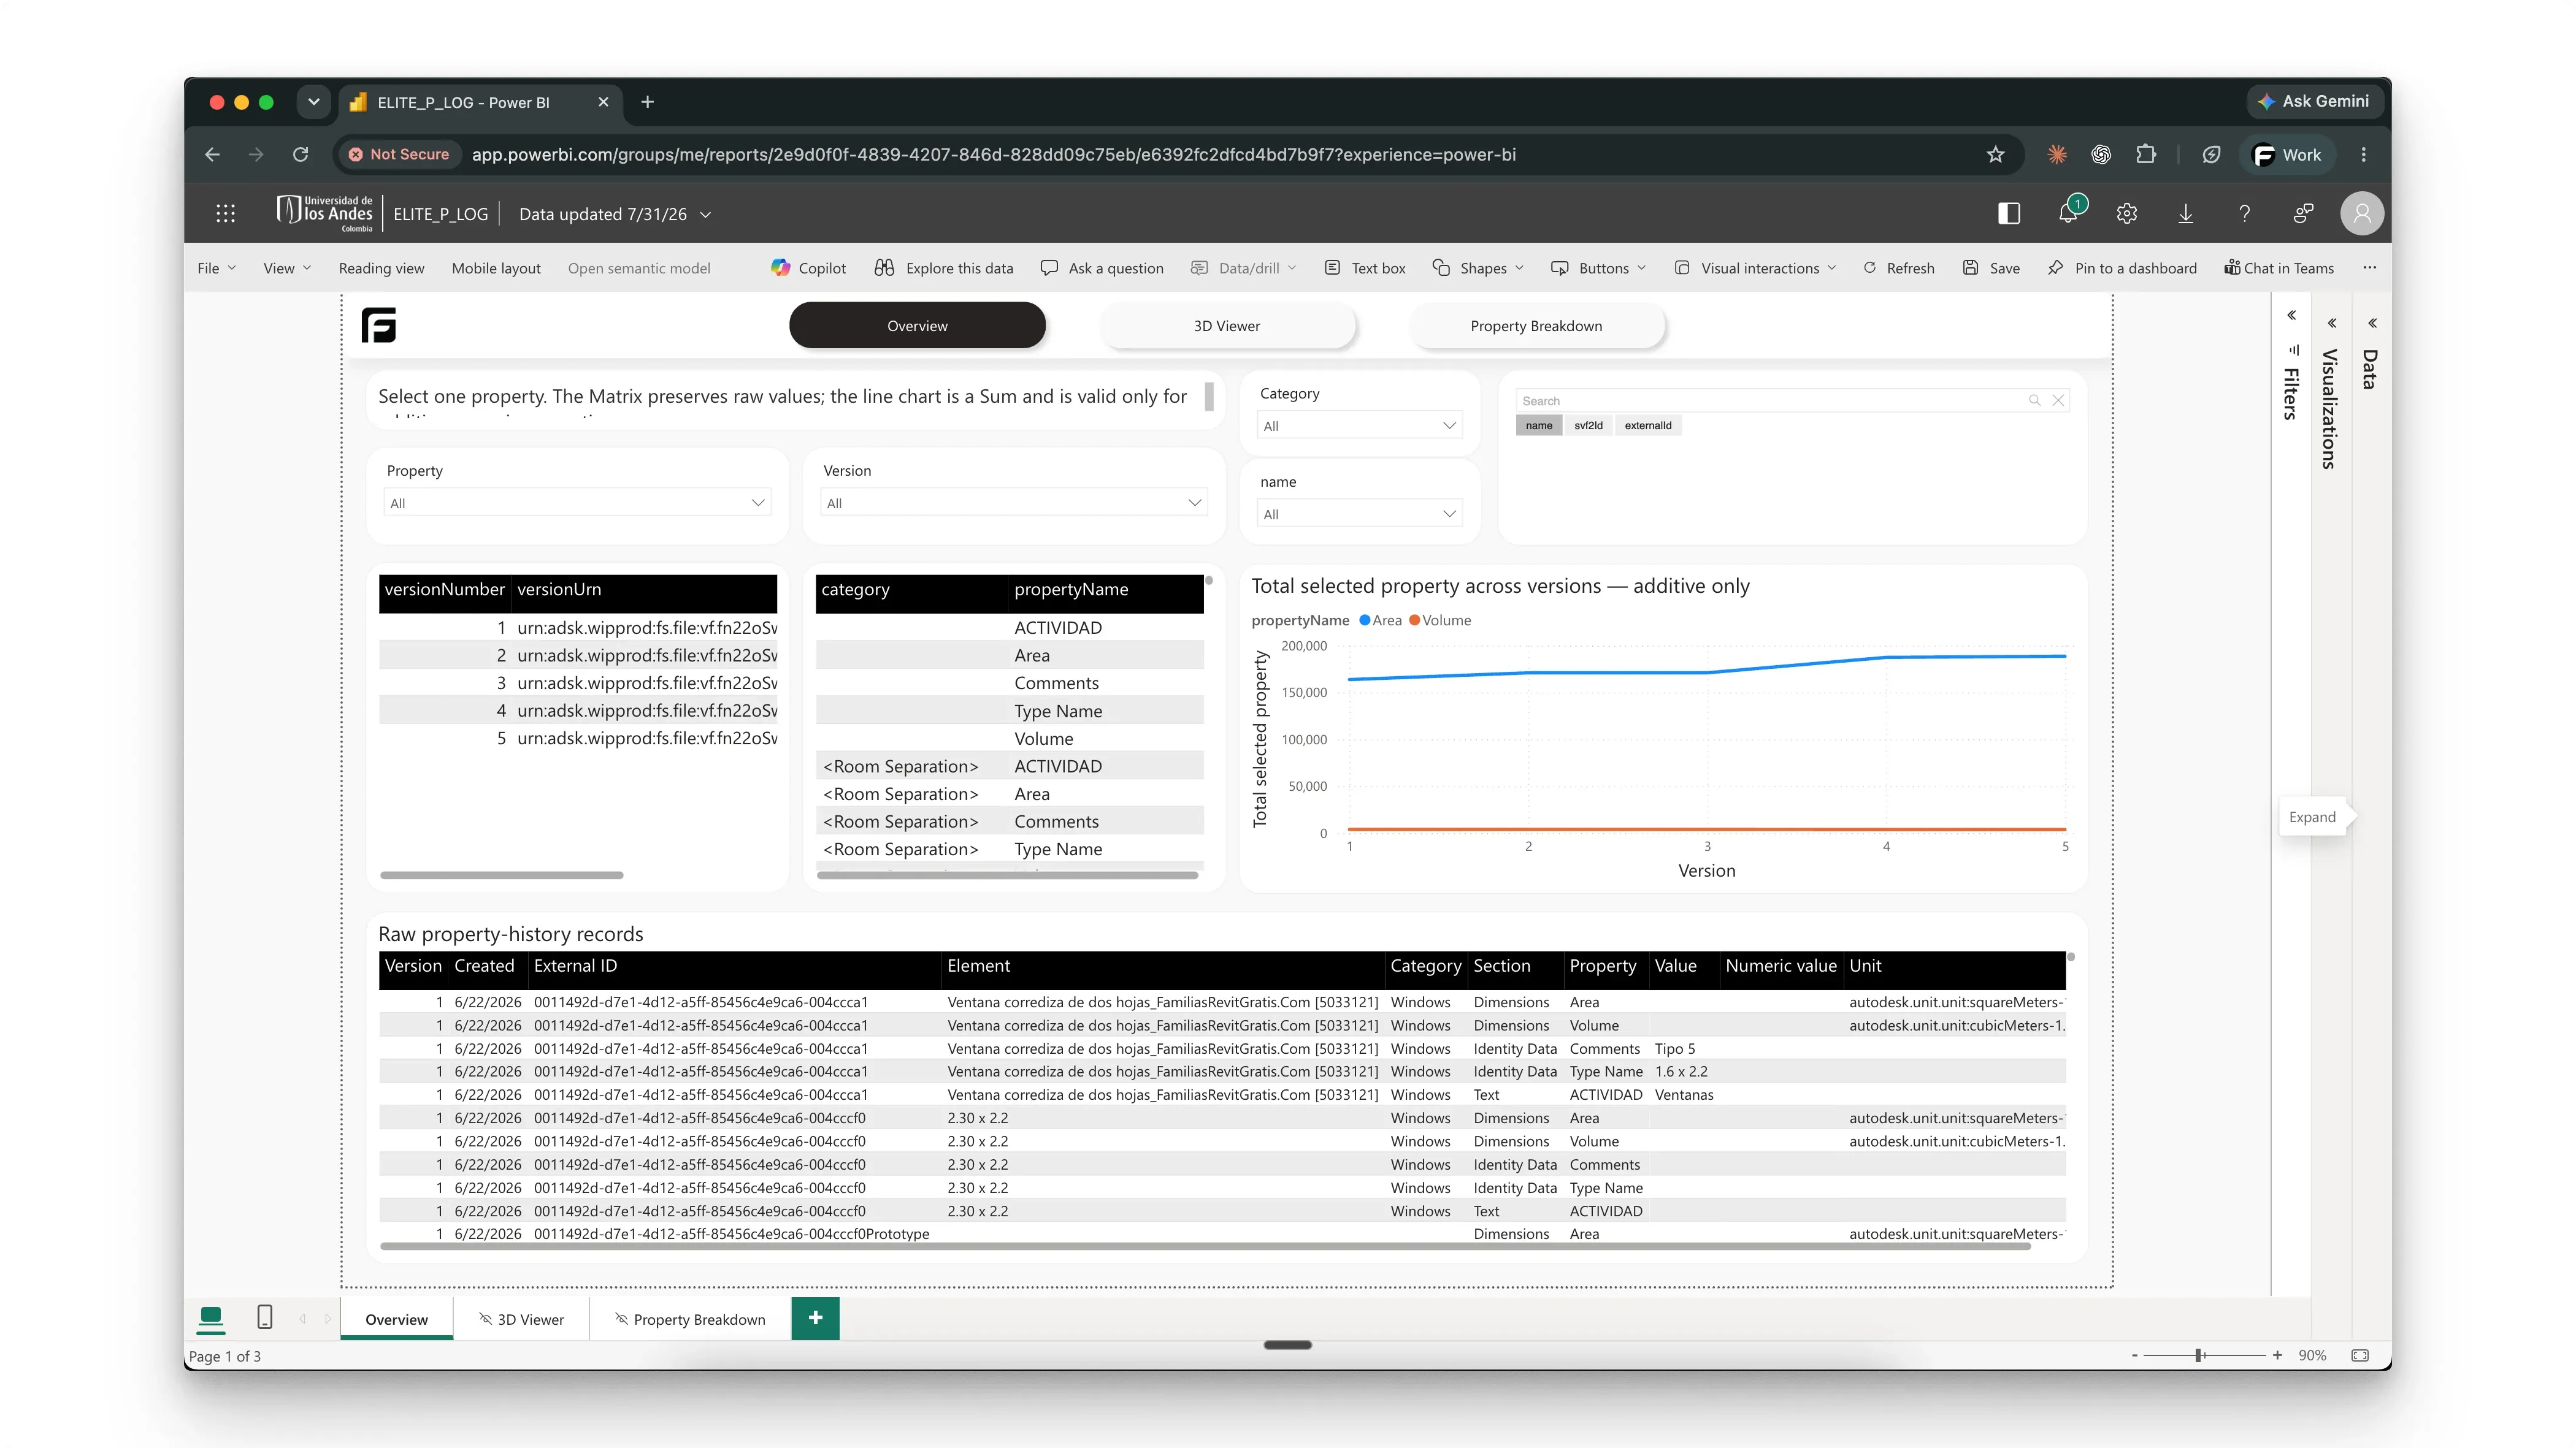This screenshot has height=1448, width=2576.
Task: Switch to desktop layout icon at bottom
Action: click(211, 1318)
